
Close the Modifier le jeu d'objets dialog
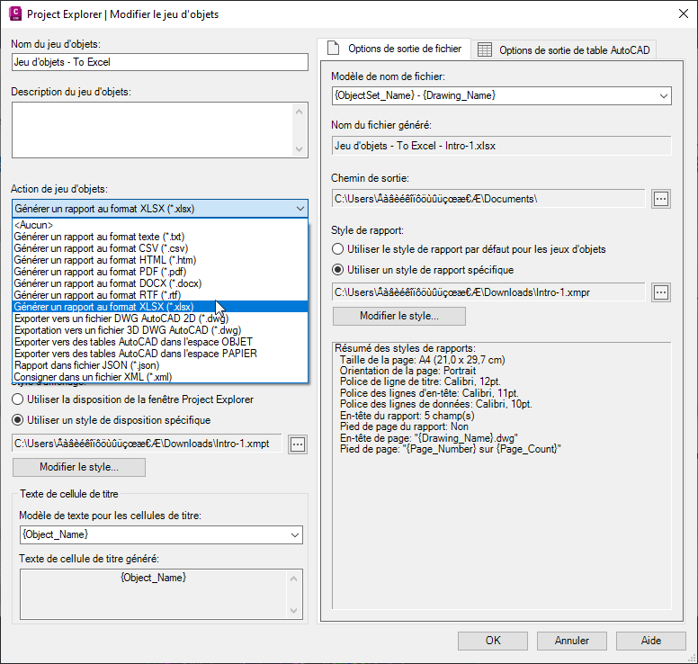684,13
